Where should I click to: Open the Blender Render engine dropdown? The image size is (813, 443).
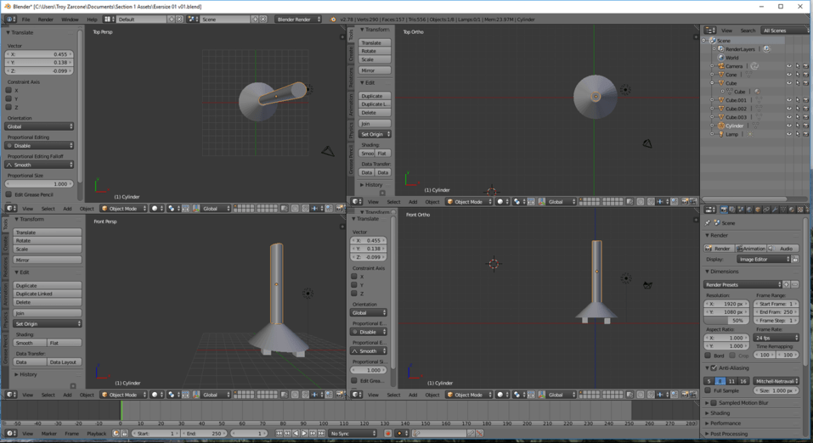(298, 19)
